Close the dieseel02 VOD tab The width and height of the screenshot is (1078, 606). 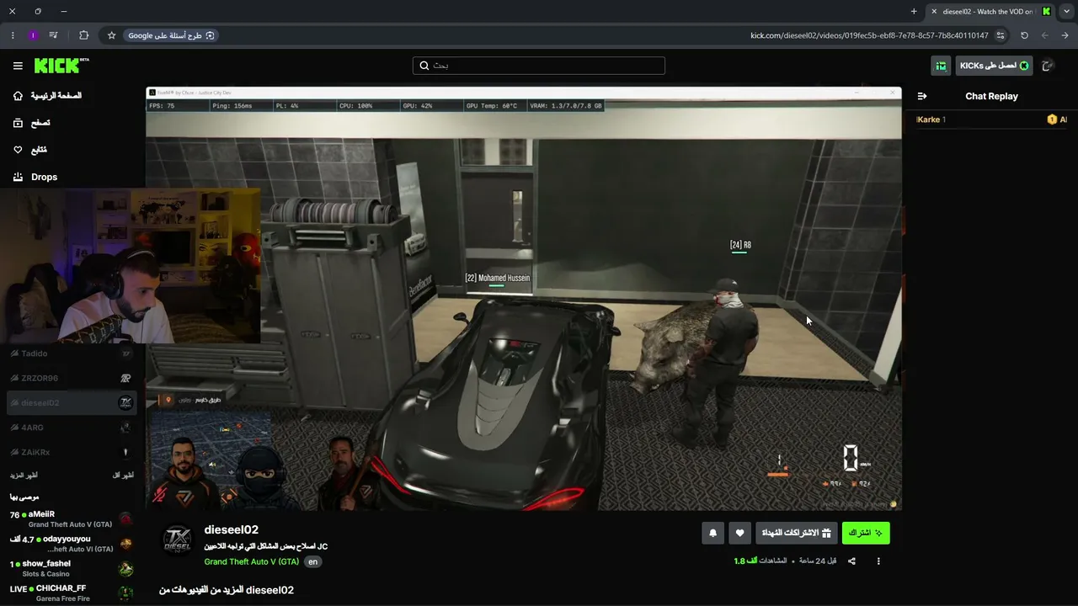[934, 11]
